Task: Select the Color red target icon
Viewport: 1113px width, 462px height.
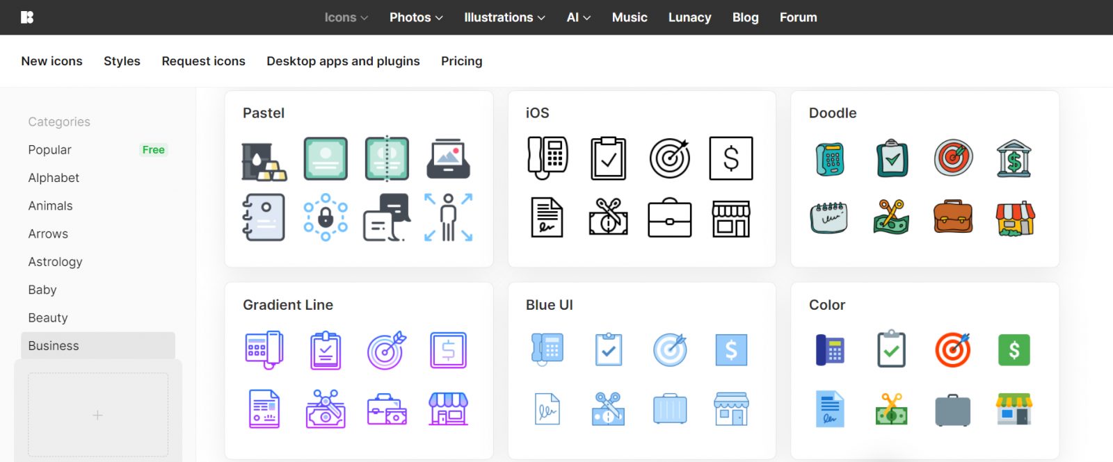Action: [953, 349]
